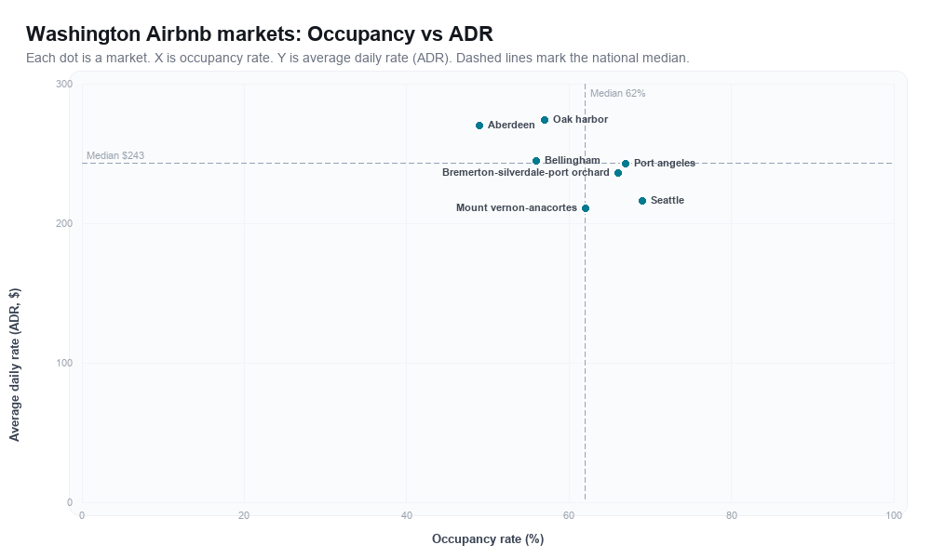Screen dimensions: 931x558
Task: Click the 'Port angeles' label
Action: coord(665,163)
